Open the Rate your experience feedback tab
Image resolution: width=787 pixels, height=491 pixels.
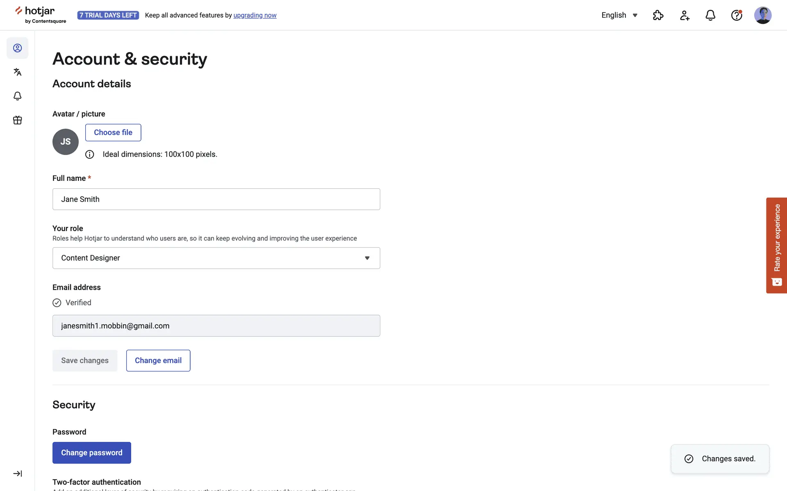(x=776, y=245)
